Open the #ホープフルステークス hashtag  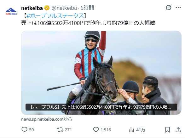[55, 16]
